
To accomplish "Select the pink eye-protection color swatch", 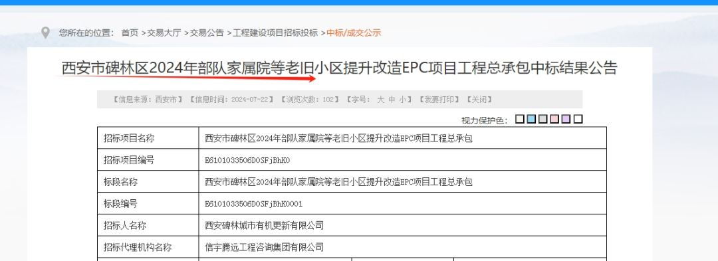I will (554, 120).
